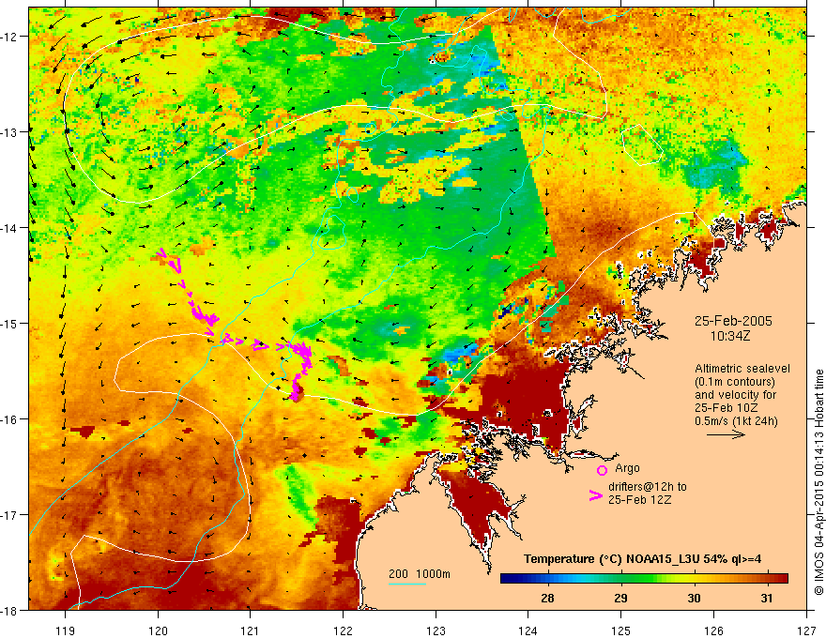
Task: Click the cyan 200 1000m isobath legend line
Action: pos(407,584)
